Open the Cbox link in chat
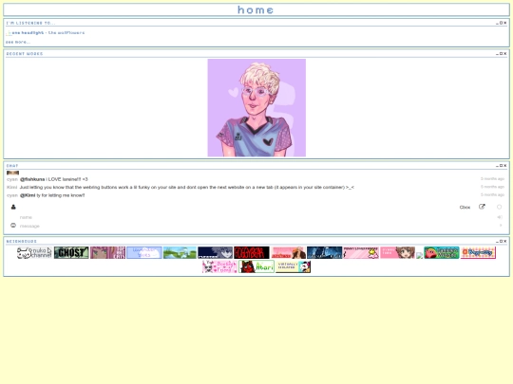The width and height of the screenshot is (513, 384). (465, 208)
